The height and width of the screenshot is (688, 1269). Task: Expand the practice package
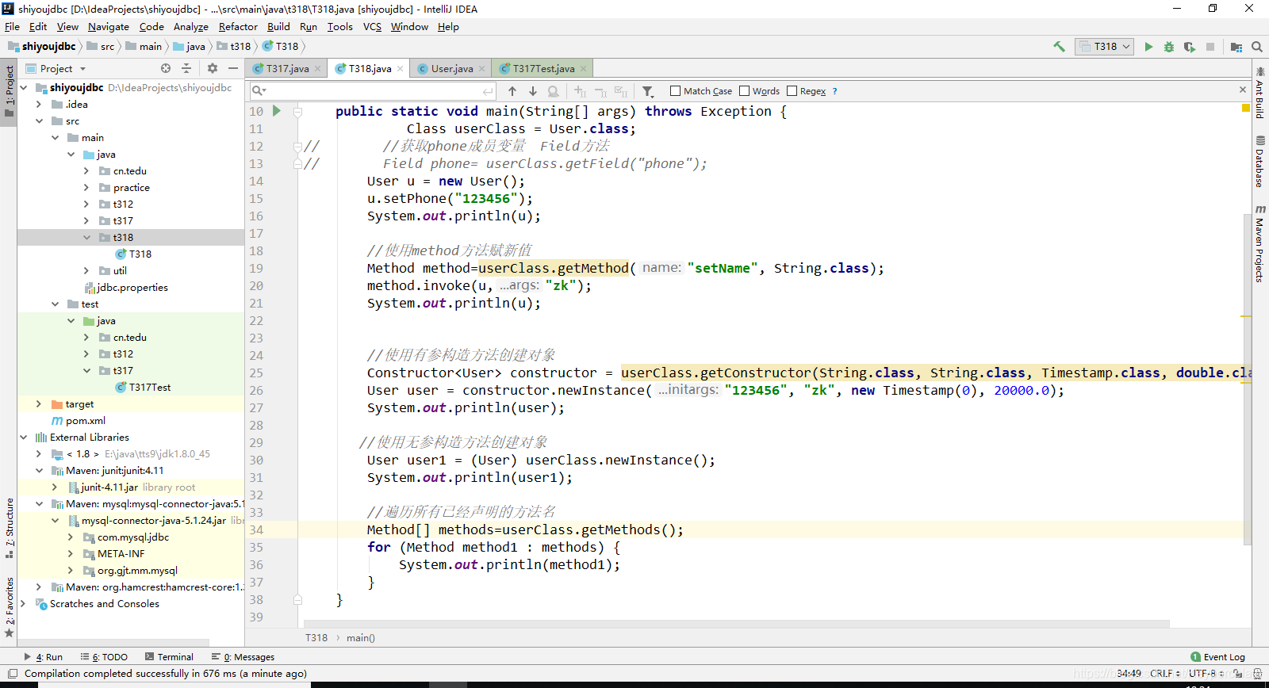(x=86, y=188)
